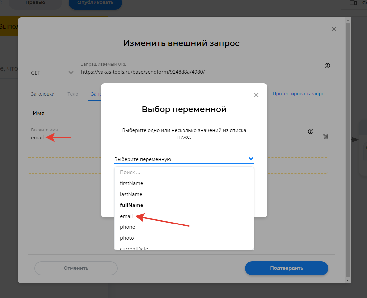367x298 pixels.
Task: Close the variable selection dialog
Action: tap(256, 95)
